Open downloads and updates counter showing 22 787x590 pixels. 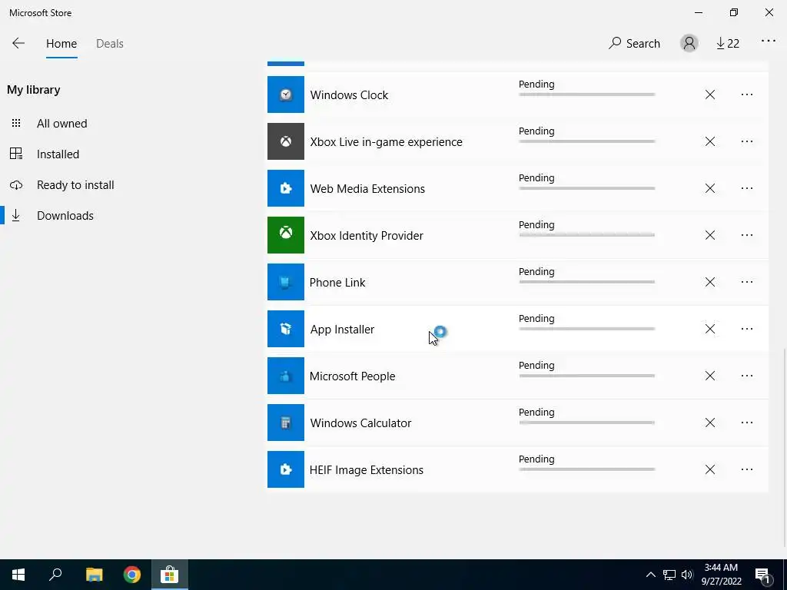[727, 44]
